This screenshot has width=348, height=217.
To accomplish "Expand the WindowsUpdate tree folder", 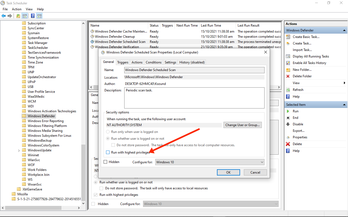I will click(19, 150).
